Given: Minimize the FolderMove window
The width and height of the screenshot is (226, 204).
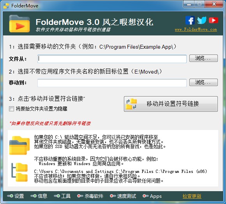Looking at the screenshot, I should [x=189, y=4].
